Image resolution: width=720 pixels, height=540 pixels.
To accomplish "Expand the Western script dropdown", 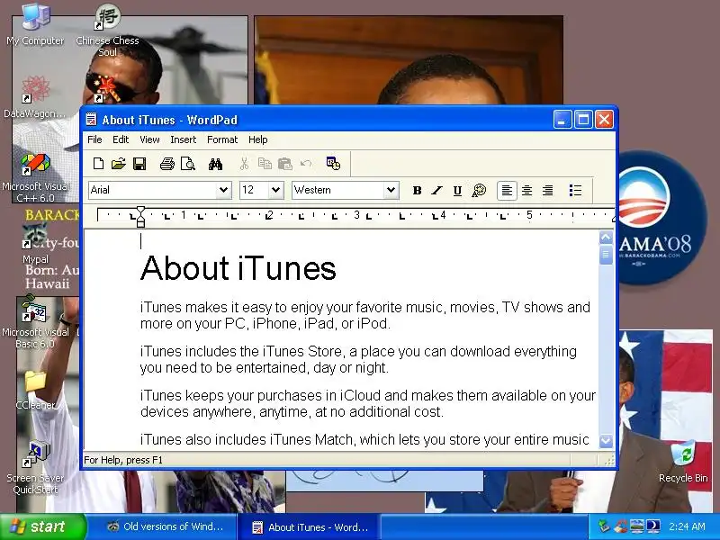I will click(391, 190).
